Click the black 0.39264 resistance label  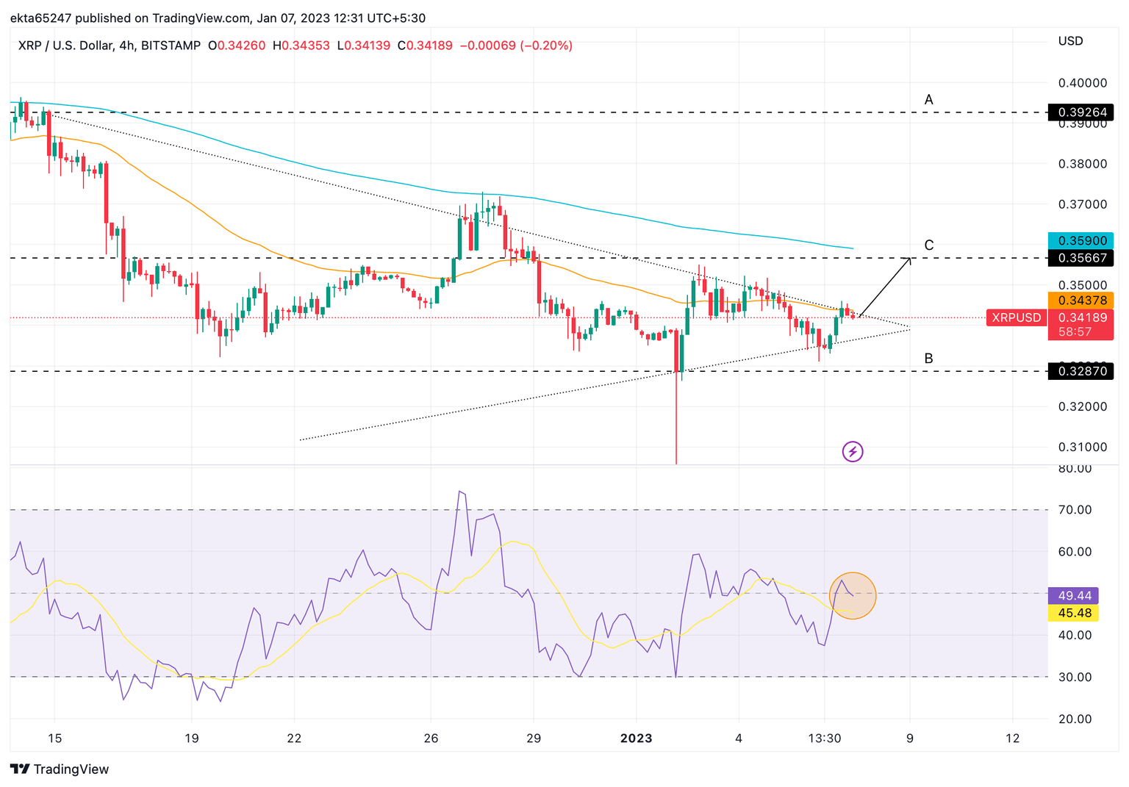(x=1080, y=112)
